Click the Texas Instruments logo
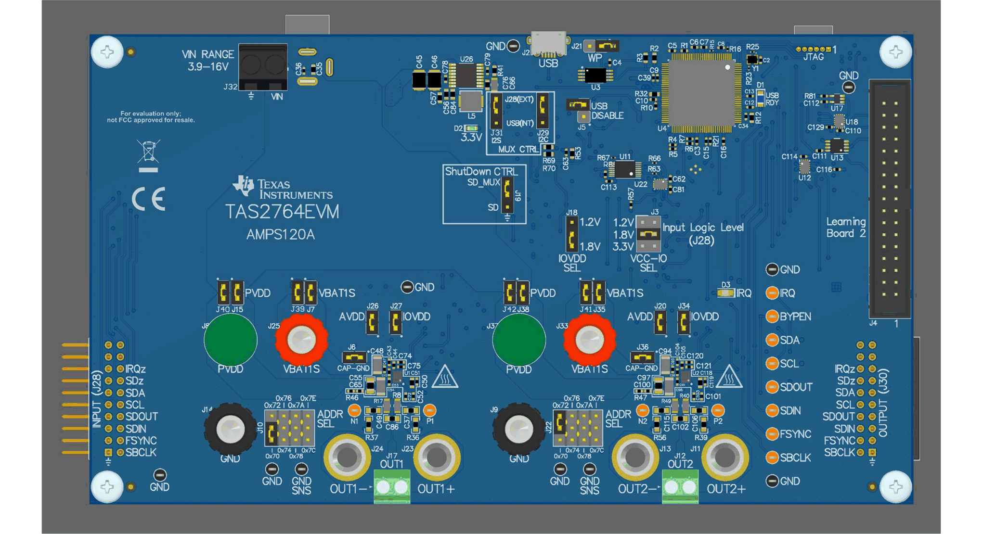This screenshot has height=534, width=983. point(283,187)
